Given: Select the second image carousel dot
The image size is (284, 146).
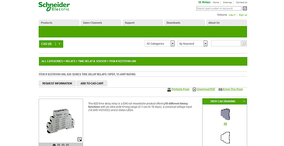Looking at the screenshot, I should [x=59, y=145].
